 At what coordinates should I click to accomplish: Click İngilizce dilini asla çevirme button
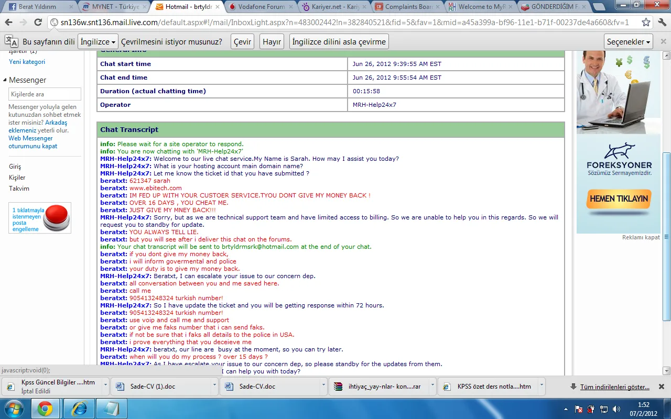(x=339, y=42)
